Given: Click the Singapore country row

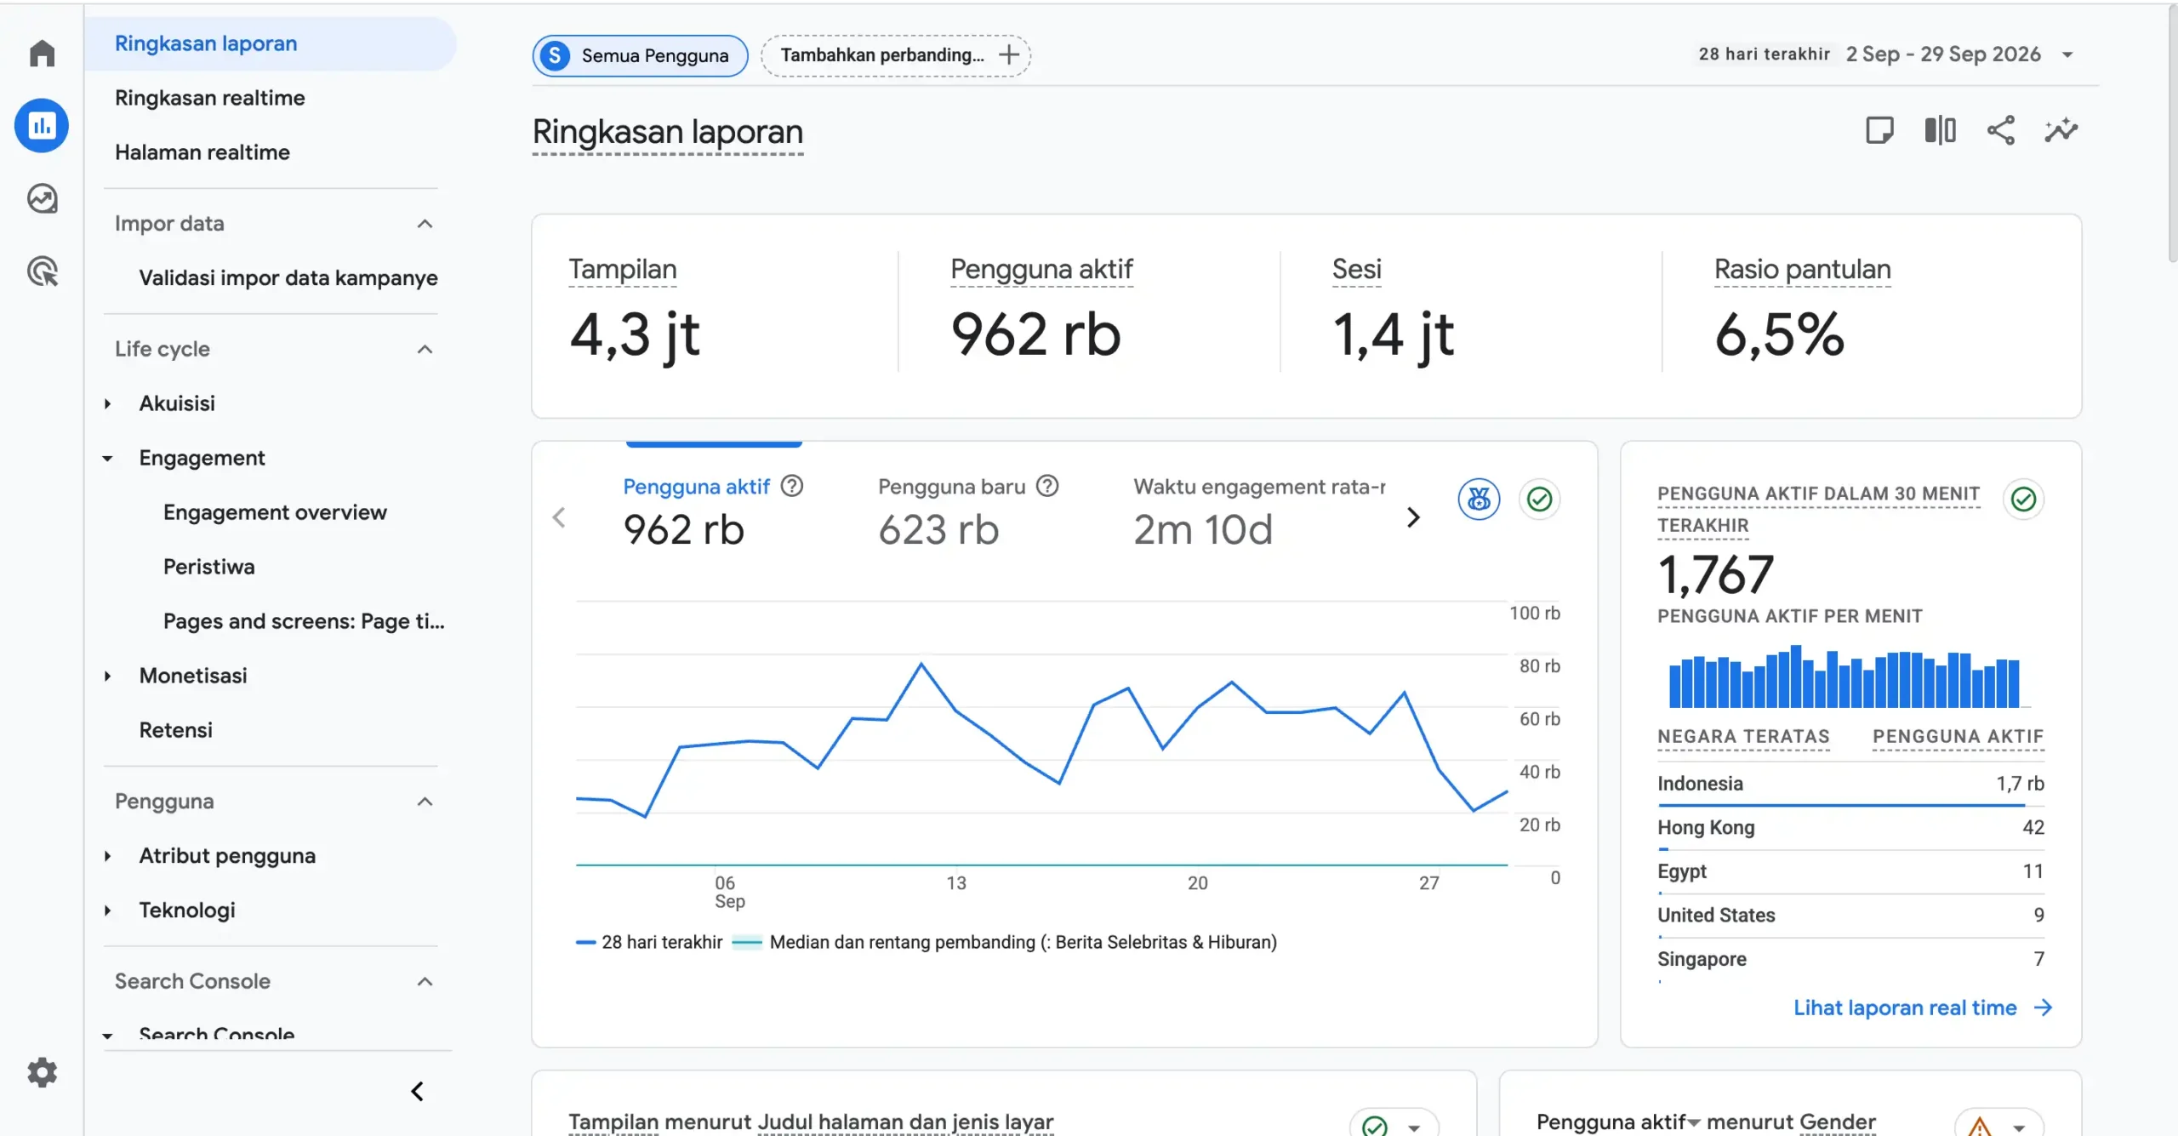Looking at the screenshot, I should [1850, 959].
